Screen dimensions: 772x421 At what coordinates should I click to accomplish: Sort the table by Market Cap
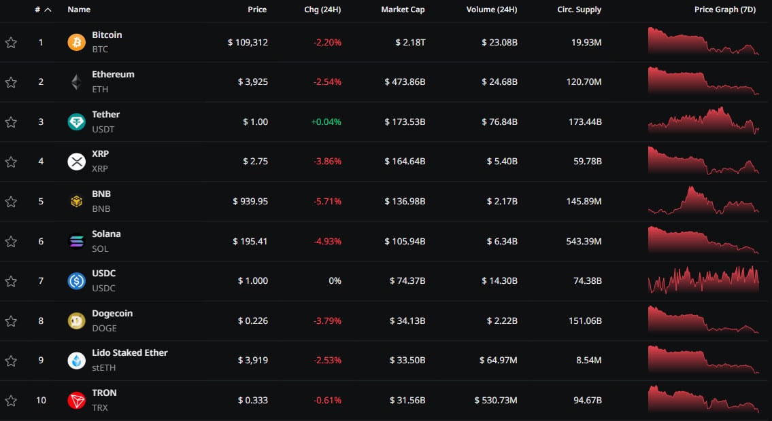(403, 10)
